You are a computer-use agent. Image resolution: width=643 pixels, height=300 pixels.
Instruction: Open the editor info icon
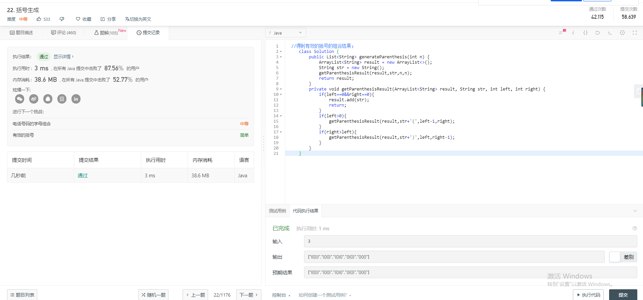pyautogui.click(x=573, y=33)
